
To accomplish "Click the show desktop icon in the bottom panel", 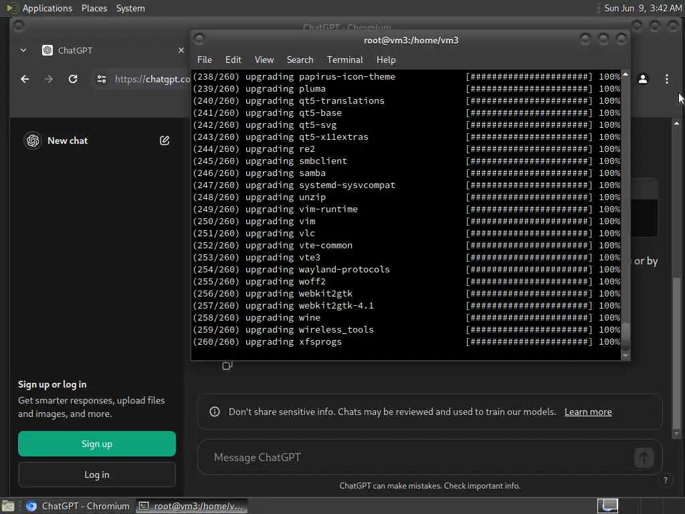I will pyautogui.click(x=8, y=506).
